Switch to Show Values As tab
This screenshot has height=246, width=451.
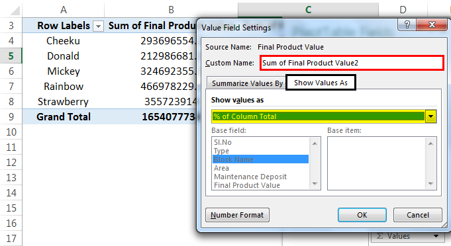(321, 83)
